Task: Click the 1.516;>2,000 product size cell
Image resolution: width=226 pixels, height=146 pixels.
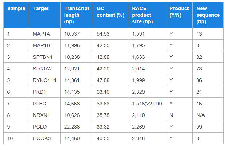Action: (147, 104)
